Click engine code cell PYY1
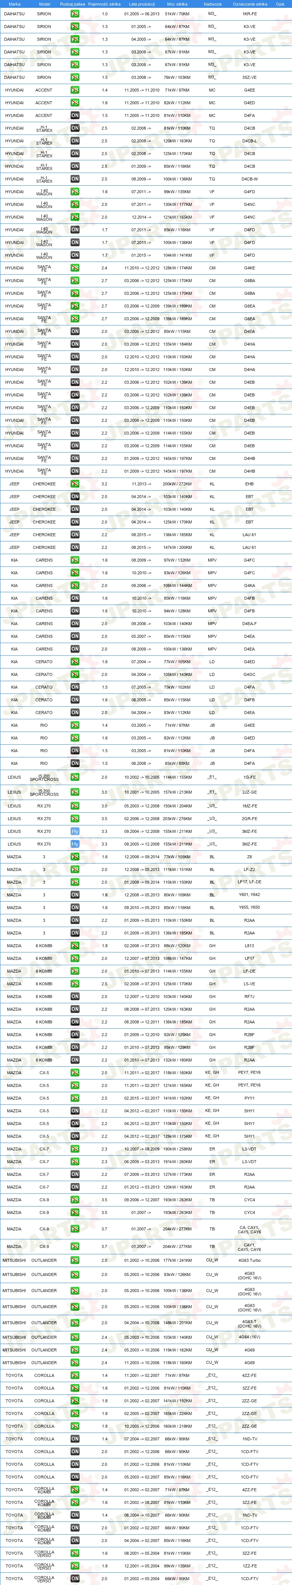292x1585 pixels. click(249, 1098)
